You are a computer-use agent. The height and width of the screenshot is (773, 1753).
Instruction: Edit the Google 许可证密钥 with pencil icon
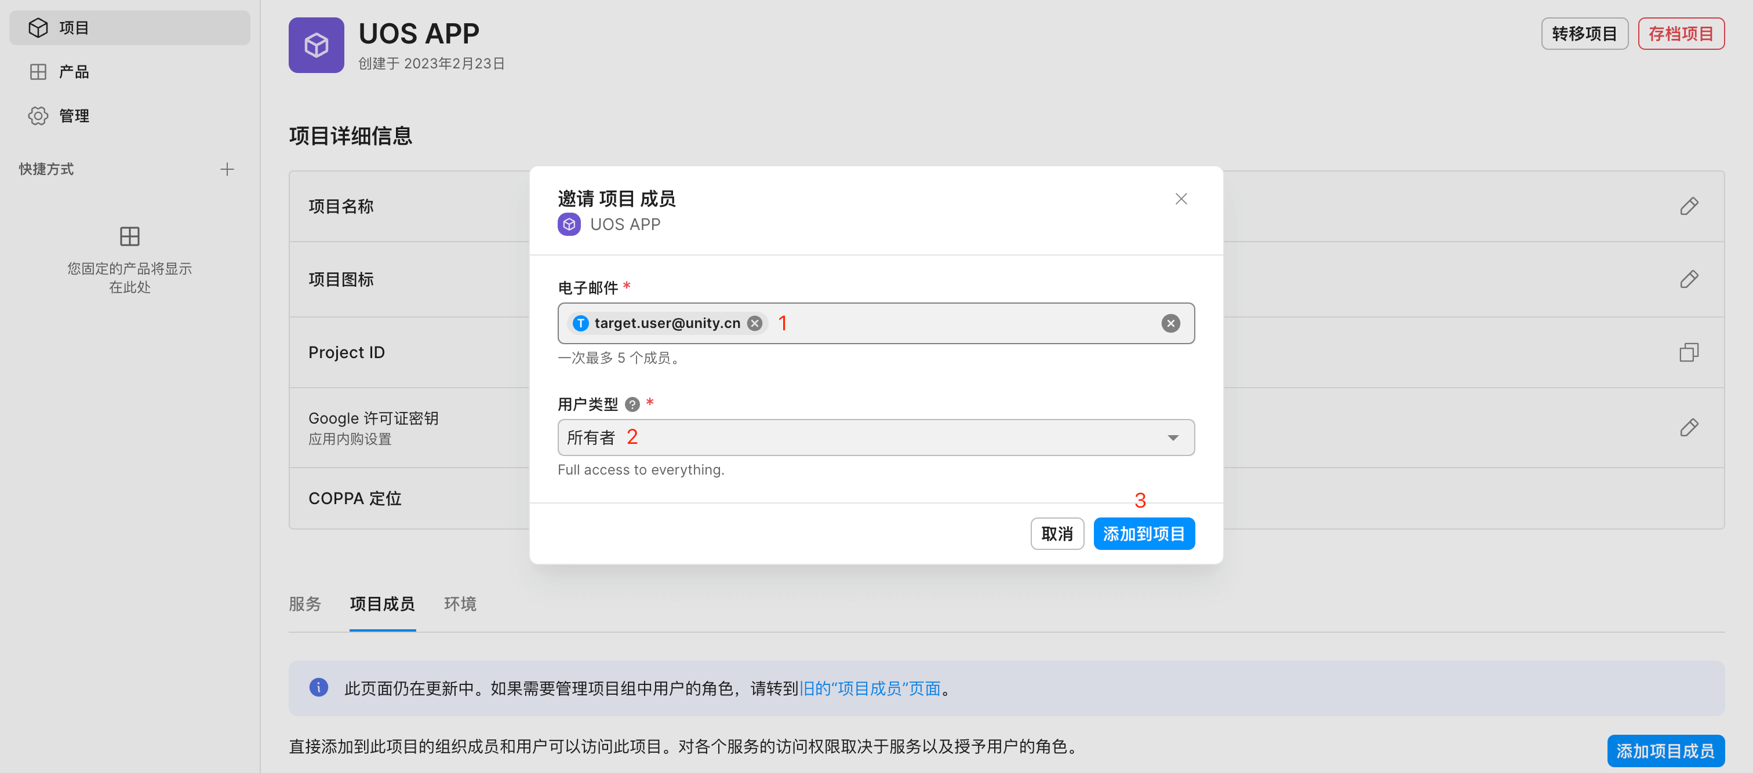[x=1688, y=427]
